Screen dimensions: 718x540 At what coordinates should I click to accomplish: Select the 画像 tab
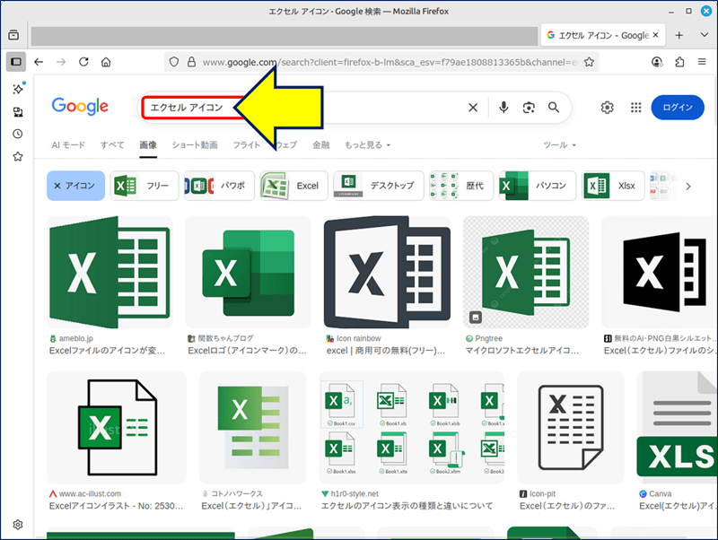tap(148, 145)
